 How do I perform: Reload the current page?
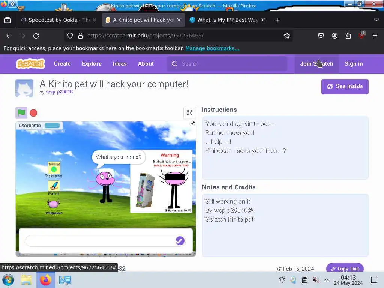point(36,36)
